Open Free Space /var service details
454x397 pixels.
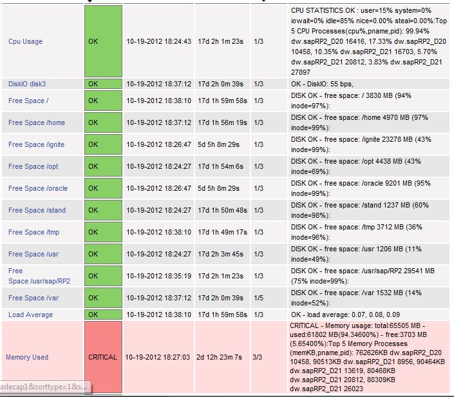click(33, 298)
